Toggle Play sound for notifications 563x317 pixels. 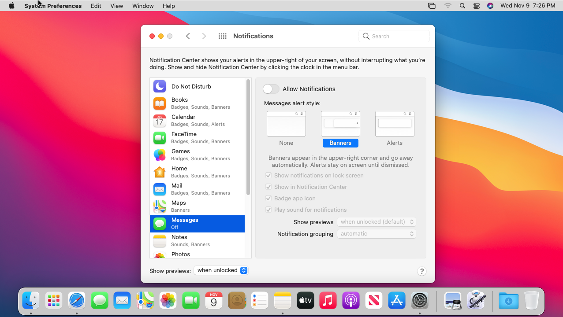coord(268,210)
